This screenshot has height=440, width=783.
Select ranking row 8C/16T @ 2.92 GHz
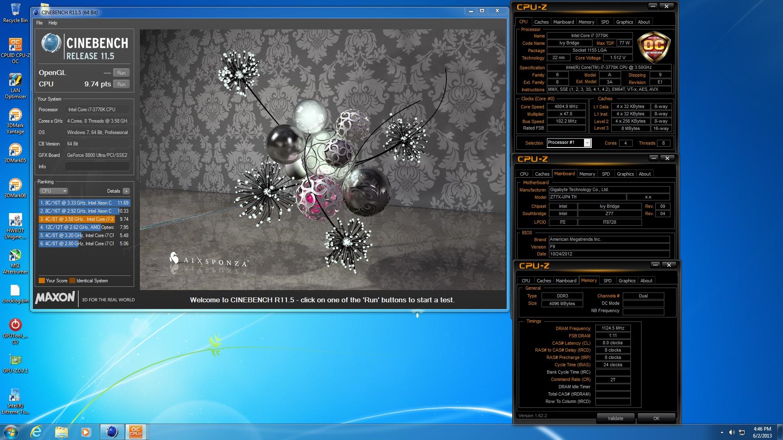tap(84, 211)
